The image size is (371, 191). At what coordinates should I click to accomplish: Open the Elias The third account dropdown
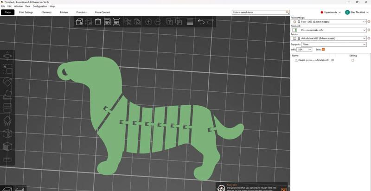point(357,13)
